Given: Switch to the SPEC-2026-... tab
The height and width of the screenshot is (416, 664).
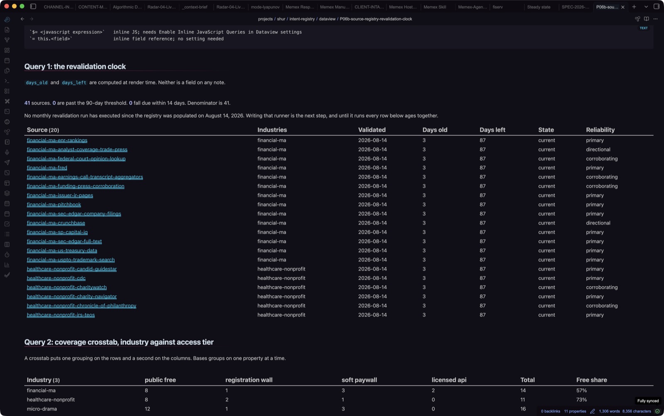Looking at the screenshot, I should [575, 7].
